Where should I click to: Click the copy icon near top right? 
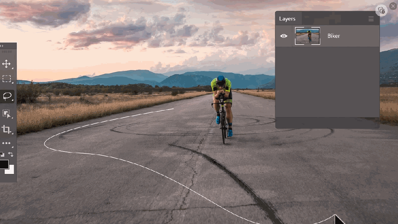pyautogui.click(x=381, y=11)
